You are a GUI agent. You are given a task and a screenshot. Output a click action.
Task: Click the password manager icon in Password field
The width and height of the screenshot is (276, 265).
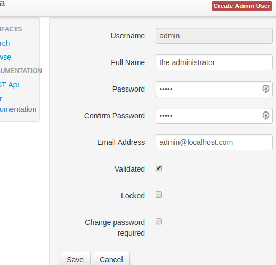click(266, 89)
